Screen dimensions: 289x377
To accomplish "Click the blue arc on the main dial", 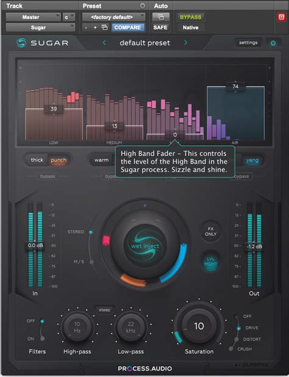I will 176,262.
